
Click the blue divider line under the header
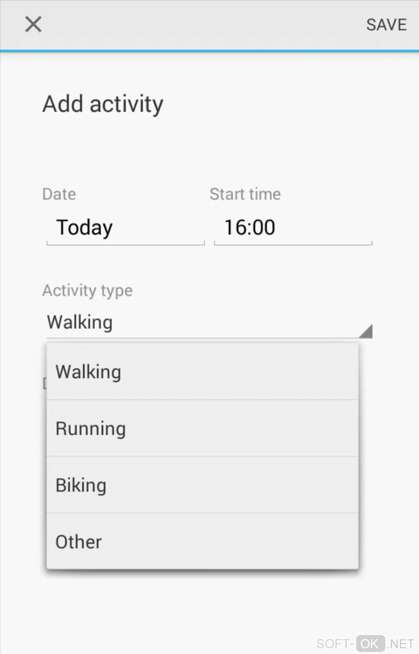pyautogui.click(x=209, y=51)
